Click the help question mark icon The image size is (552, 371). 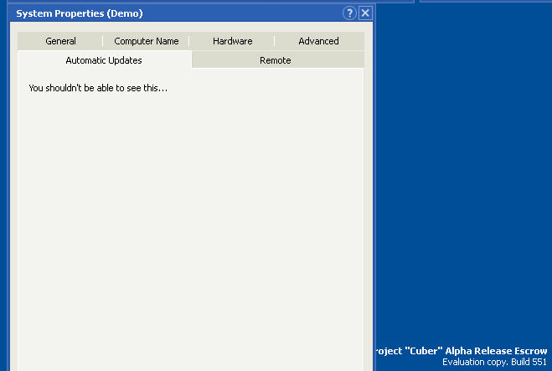coord(349,13)
